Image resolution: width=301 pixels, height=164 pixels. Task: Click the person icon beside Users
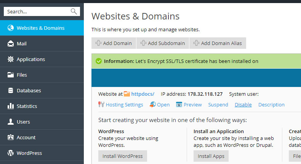[11, 122]
